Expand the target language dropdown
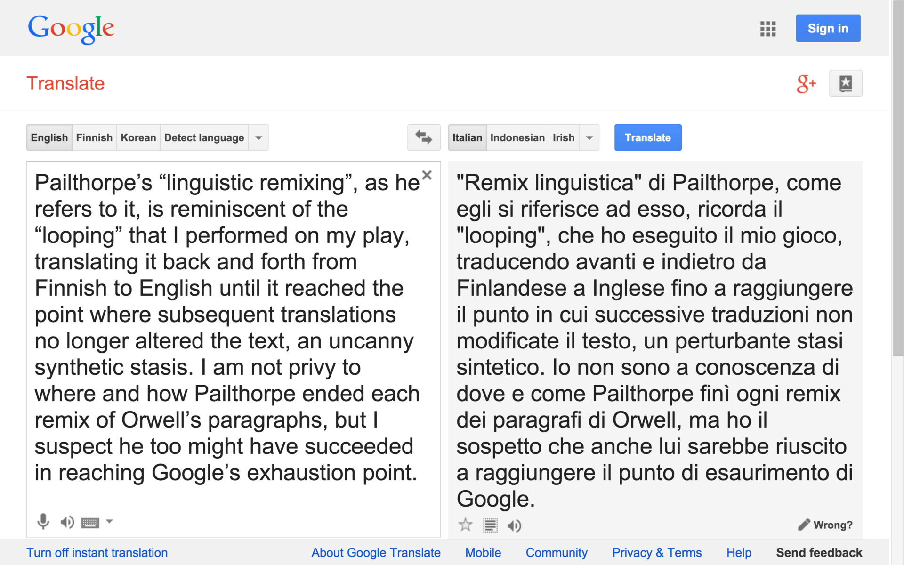904x565 pixels. pyautogui.click(x=589, y=138)
